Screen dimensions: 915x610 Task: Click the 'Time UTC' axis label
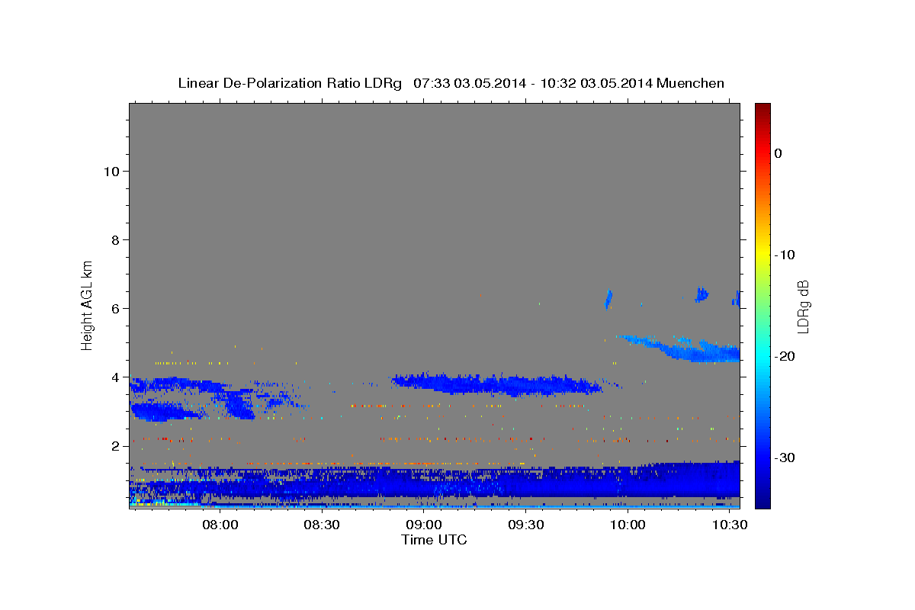[x=434, y=540]
